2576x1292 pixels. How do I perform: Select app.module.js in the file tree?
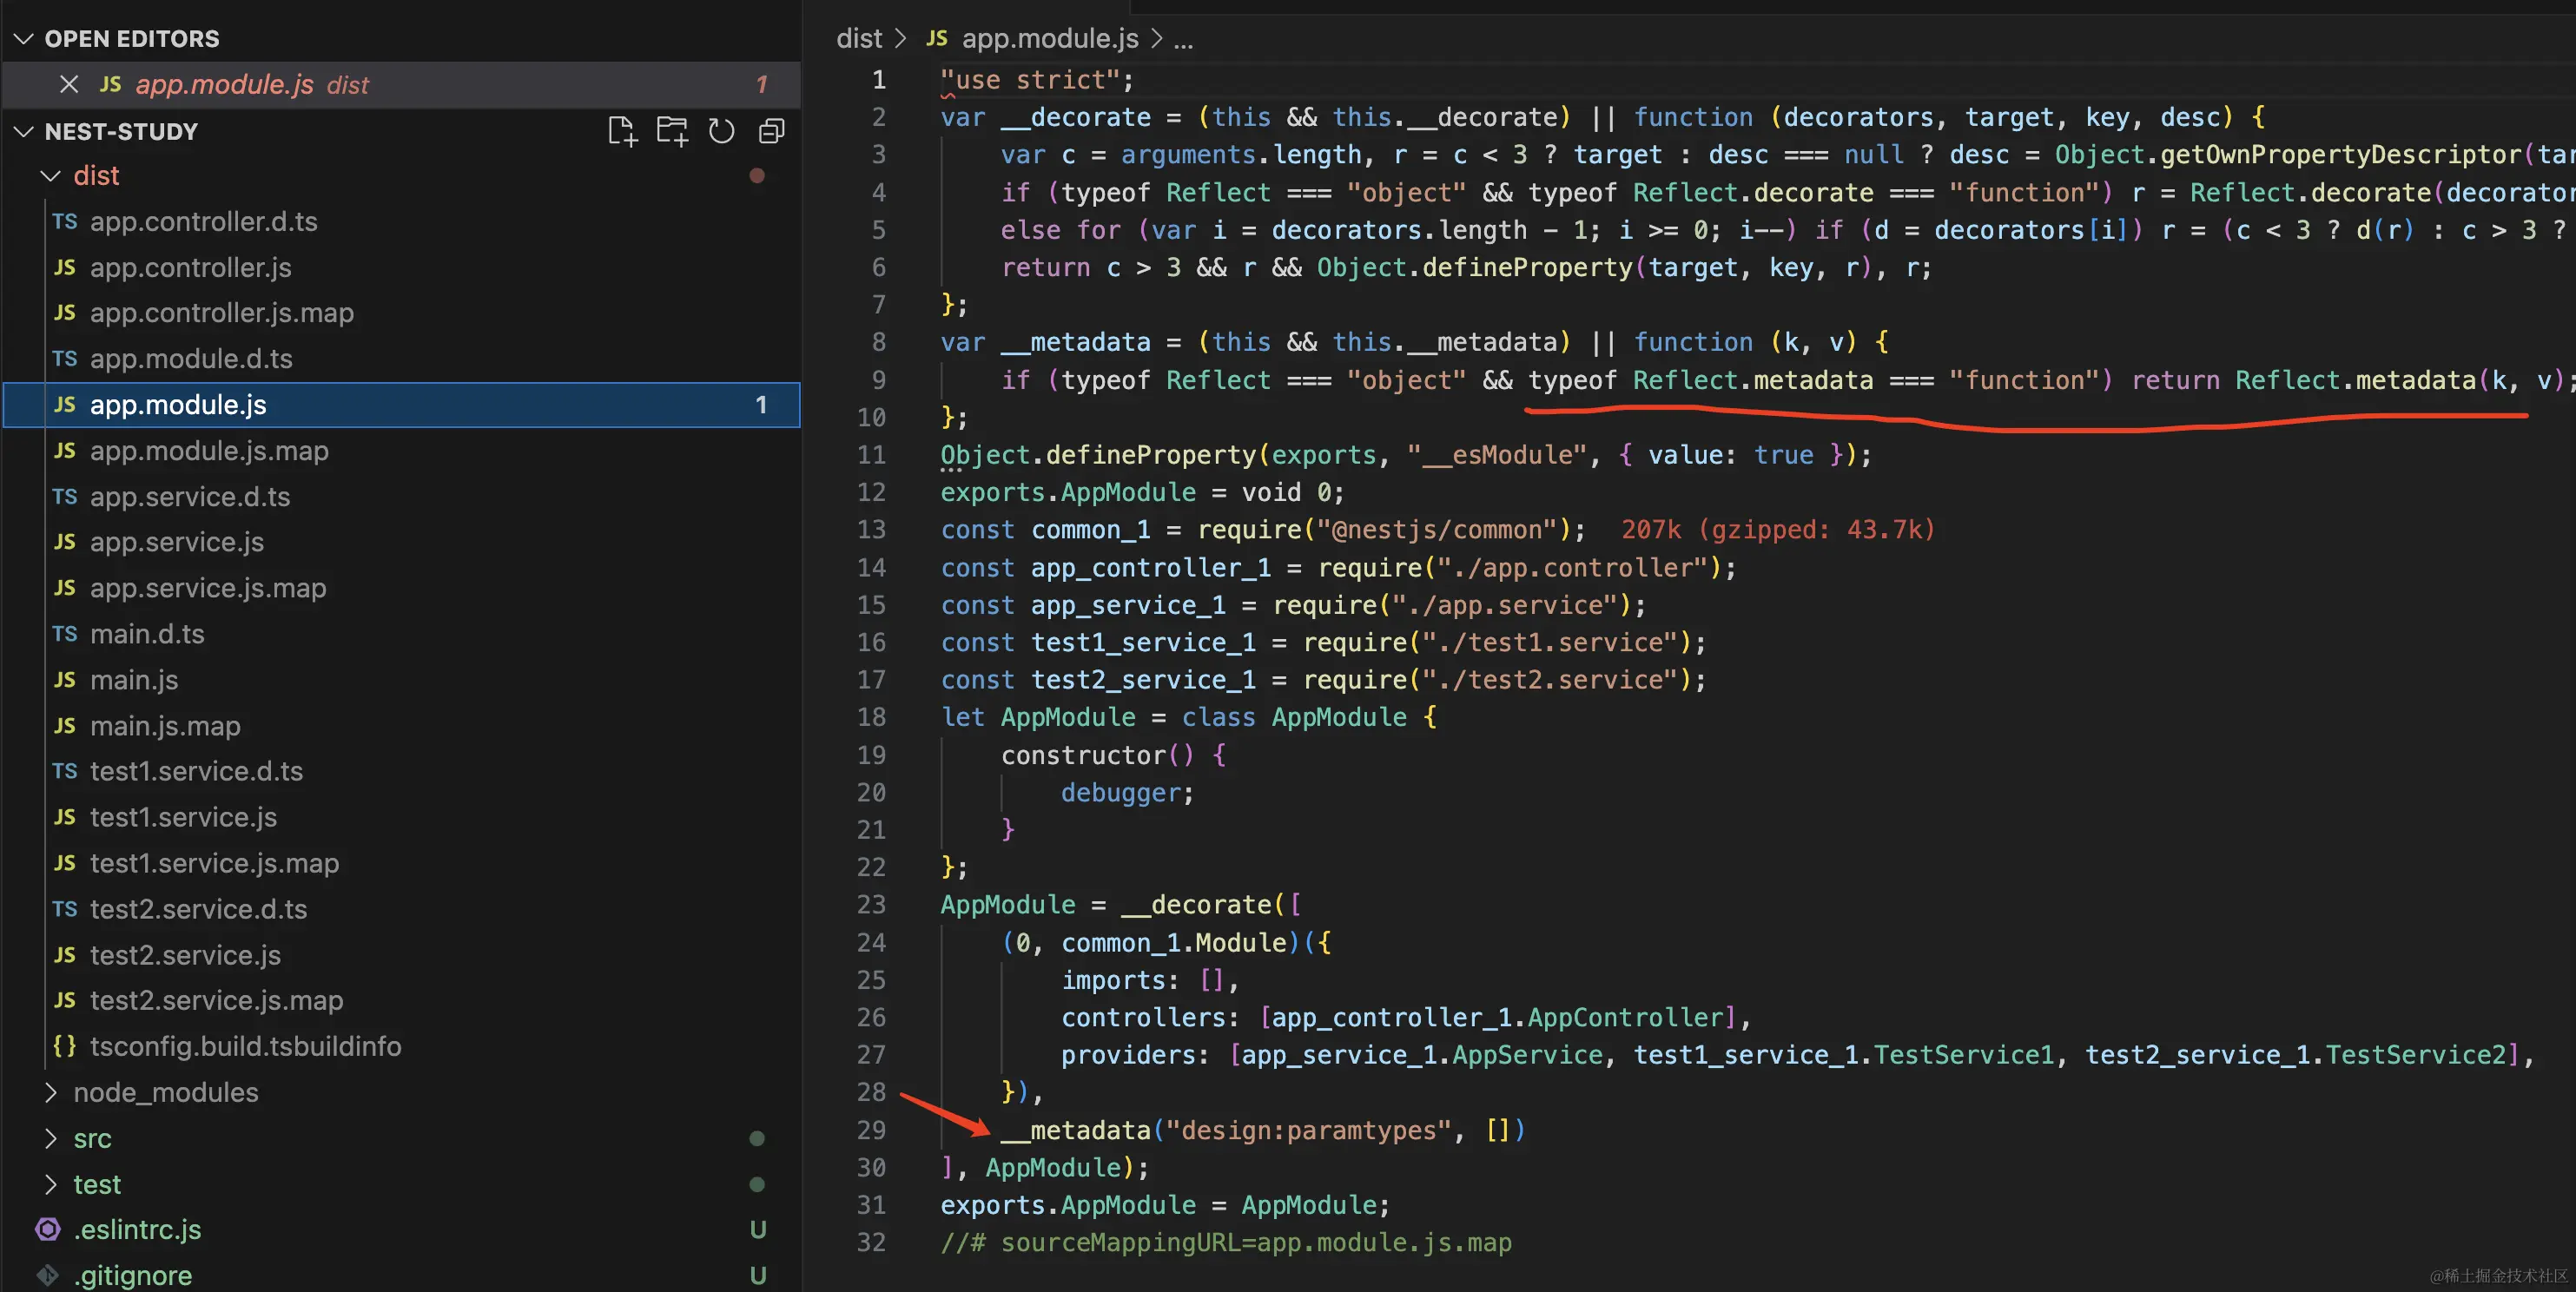402,405
